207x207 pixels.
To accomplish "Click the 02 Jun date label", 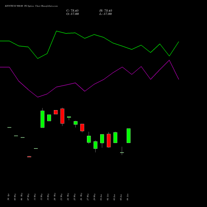I will [x=108, y=197].
